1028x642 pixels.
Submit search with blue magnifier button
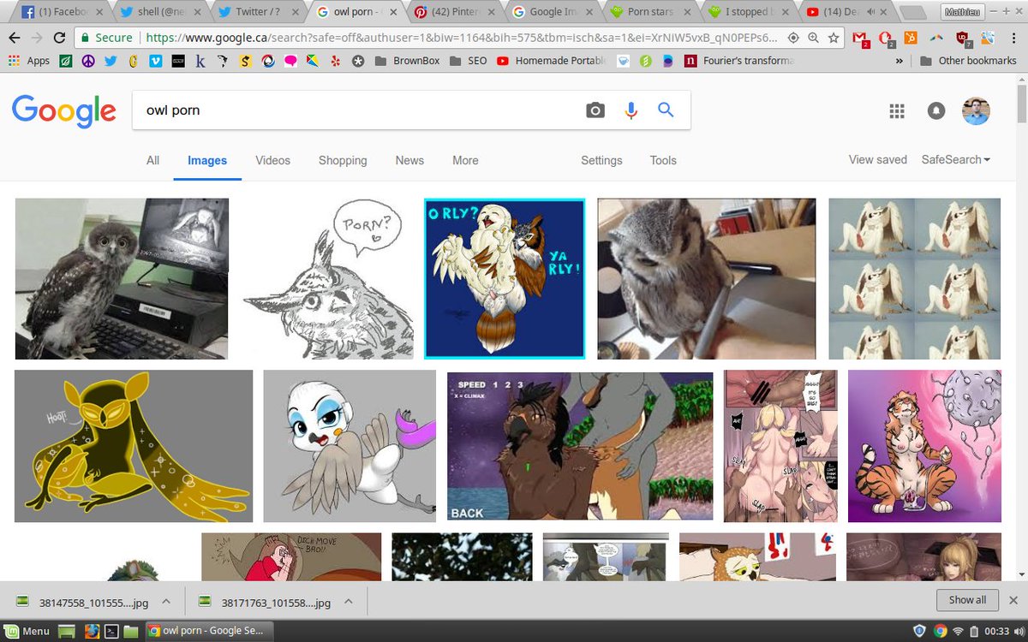coord(666,110)
